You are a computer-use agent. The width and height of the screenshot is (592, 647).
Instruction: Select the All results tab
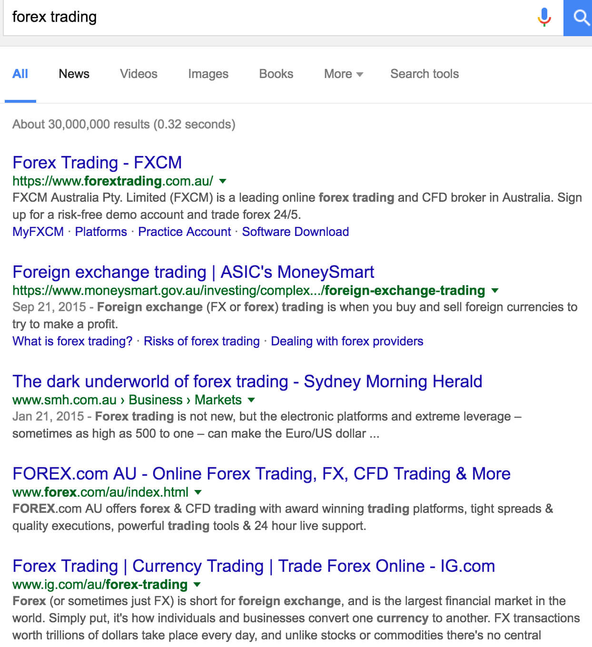tap(20, 74)
